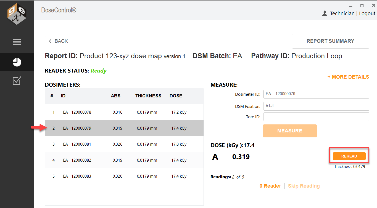Select dosimeter row EA__120000082

pos(124,160)
